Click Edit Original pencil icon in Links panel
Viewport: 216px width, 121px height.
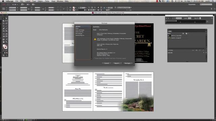203,50
